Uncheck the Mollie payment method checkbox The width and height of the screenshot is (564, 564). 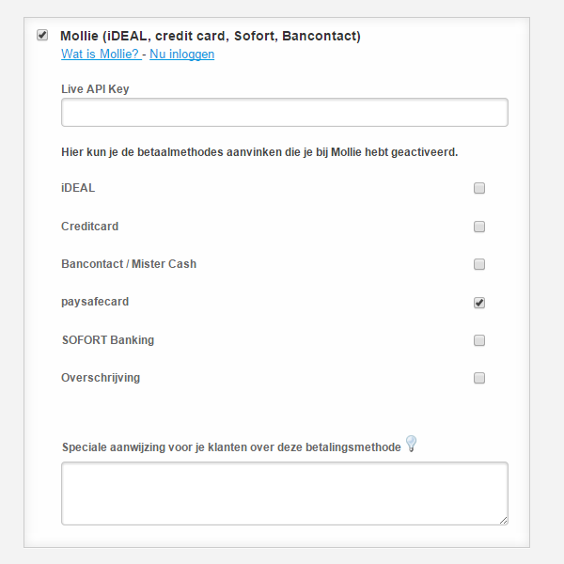pos(42,35)
